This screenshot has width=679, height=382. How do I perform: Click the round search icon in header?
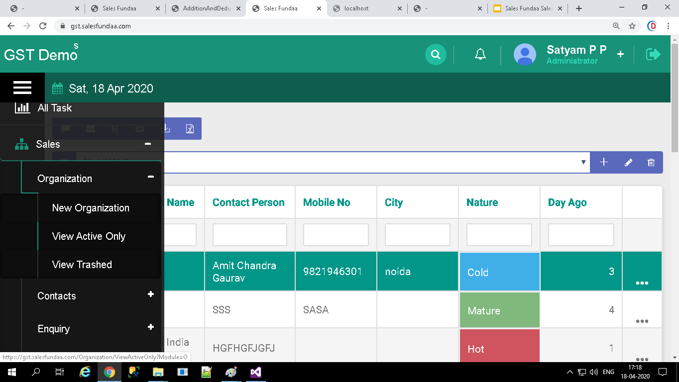(436, 54)
